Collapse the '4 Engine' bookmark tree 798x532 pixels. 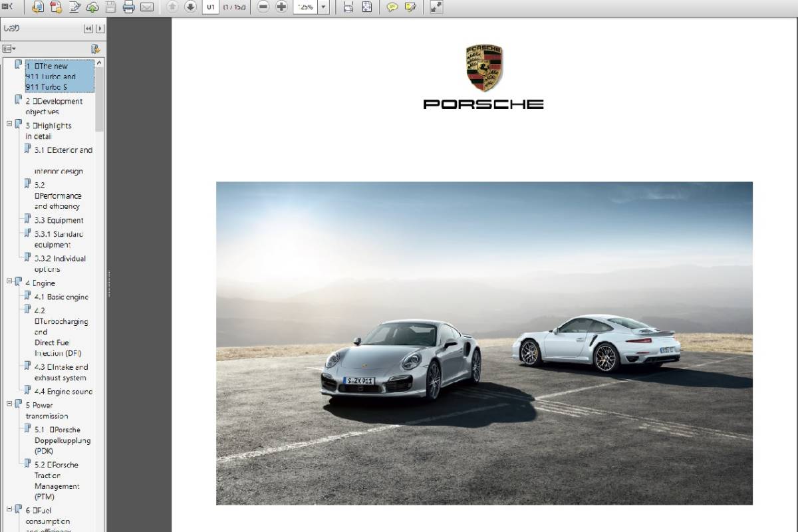click(10, 282)
